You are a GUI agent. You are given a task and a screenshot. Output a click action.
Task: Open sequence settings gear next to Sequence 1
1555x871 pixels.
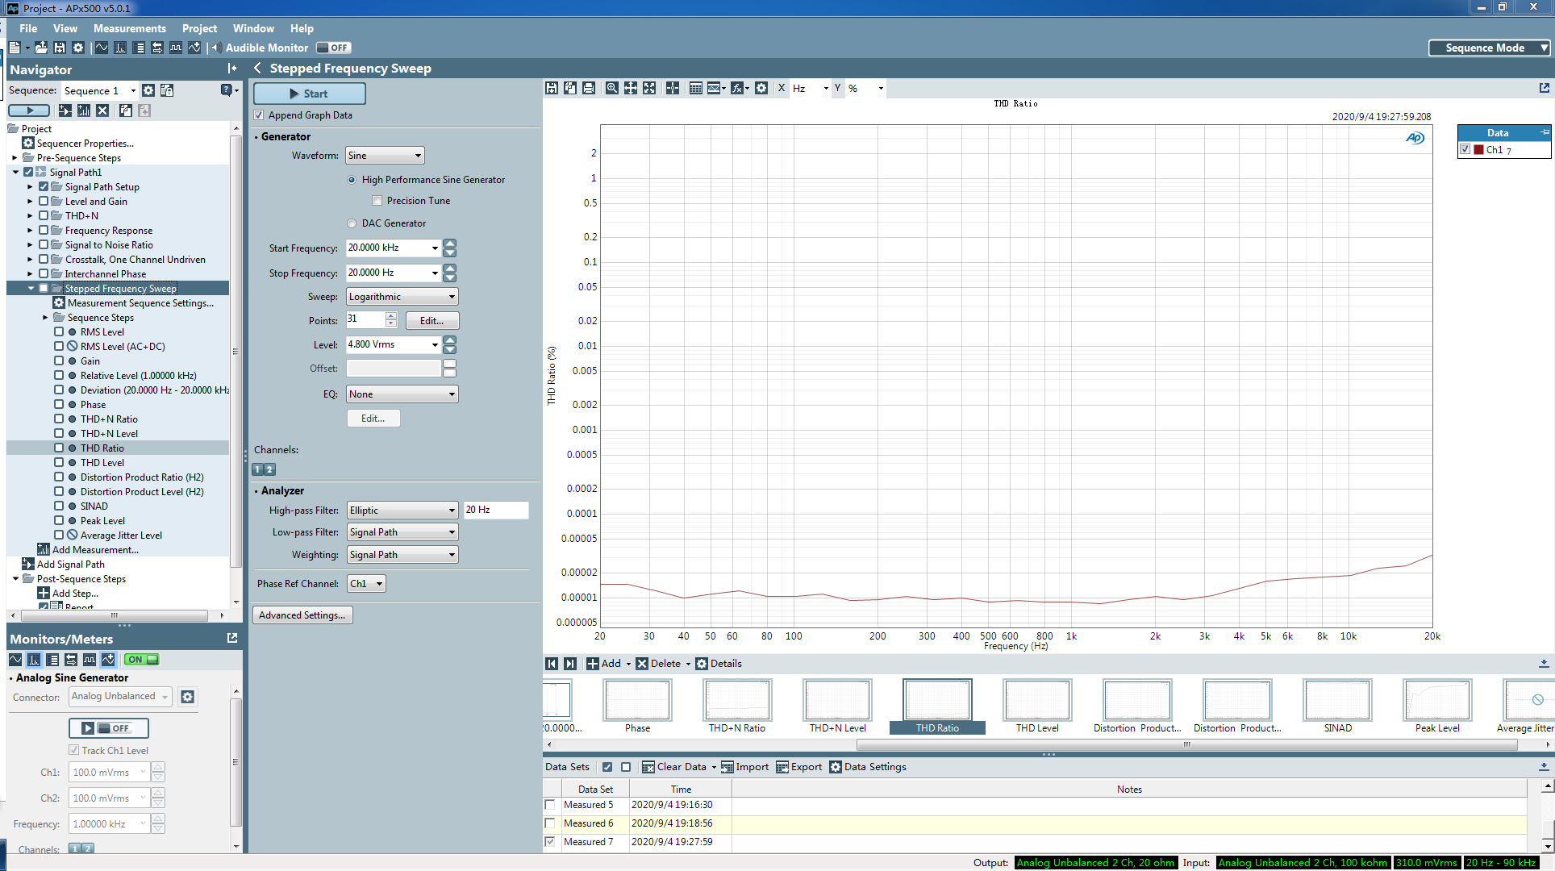tap(148, 90)
